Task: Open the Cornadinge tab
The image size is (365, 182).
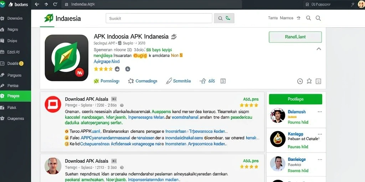Action: pos(143,81)
